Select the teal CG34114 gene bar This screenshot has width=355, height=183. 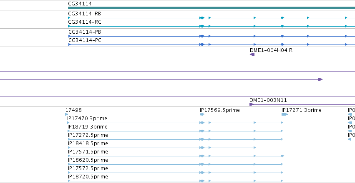tap(211, 8)
